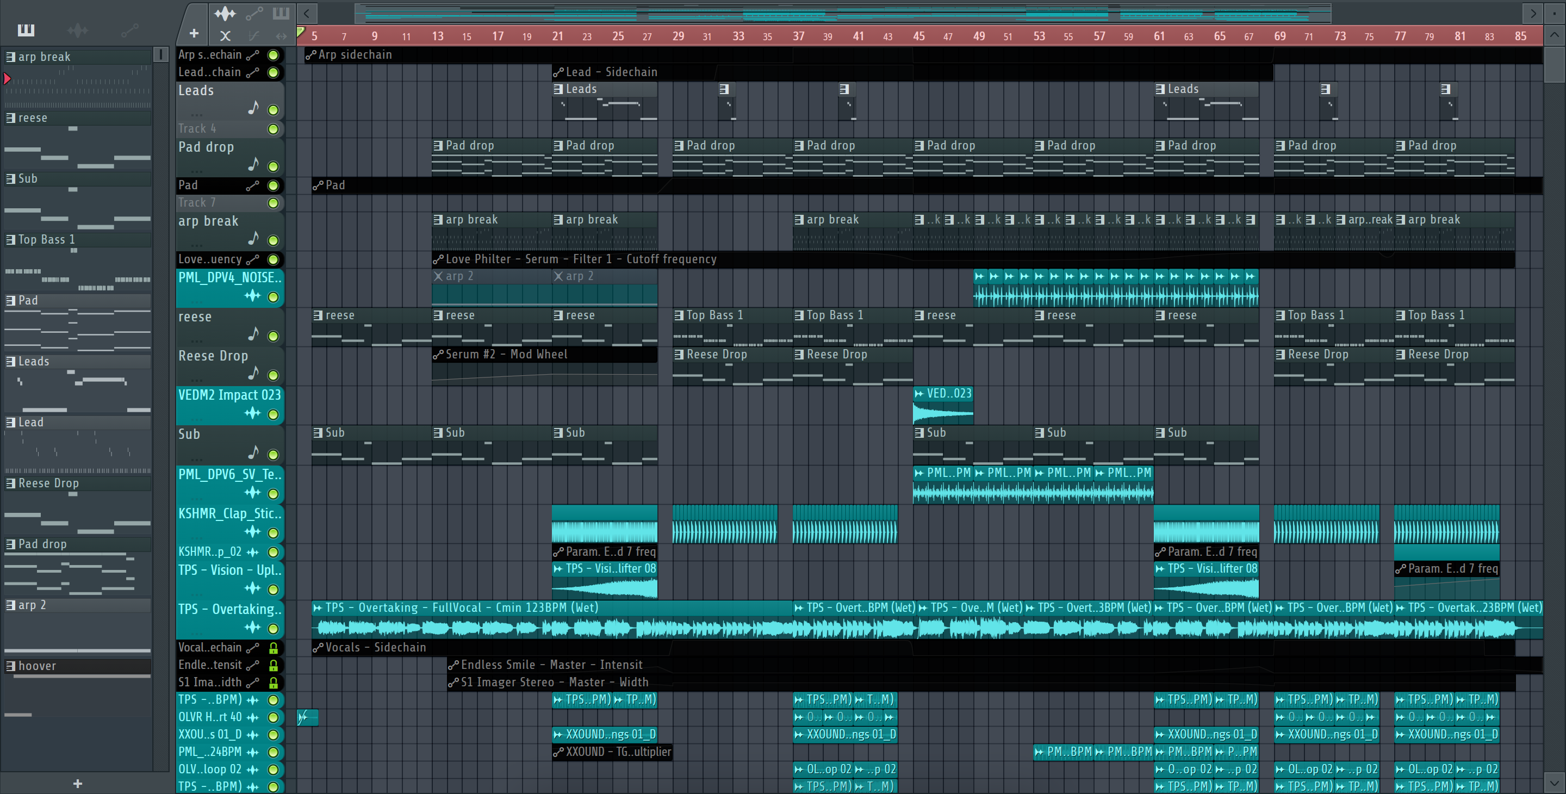This screenshot has width=1566, height=794.
Task: Focus pattern clips in playlist toolbar
Action: (x=281, y=13)
